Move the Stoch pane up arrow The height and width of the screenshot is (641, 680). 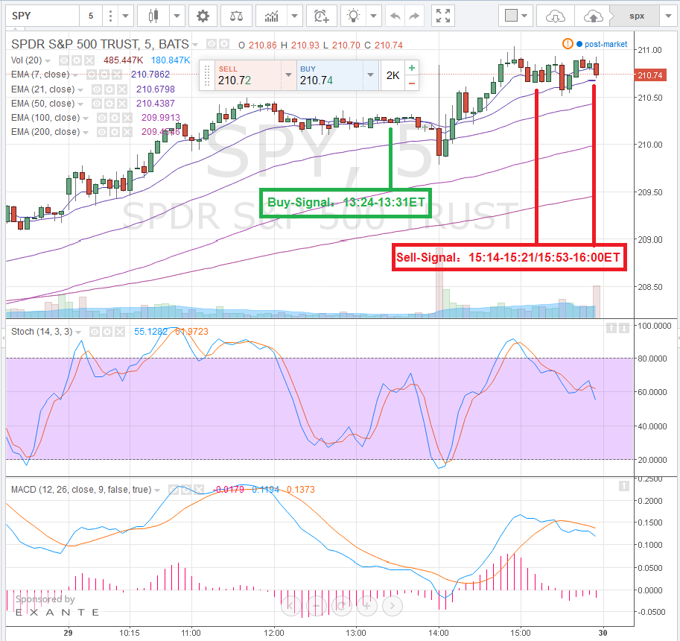point(611,328)
